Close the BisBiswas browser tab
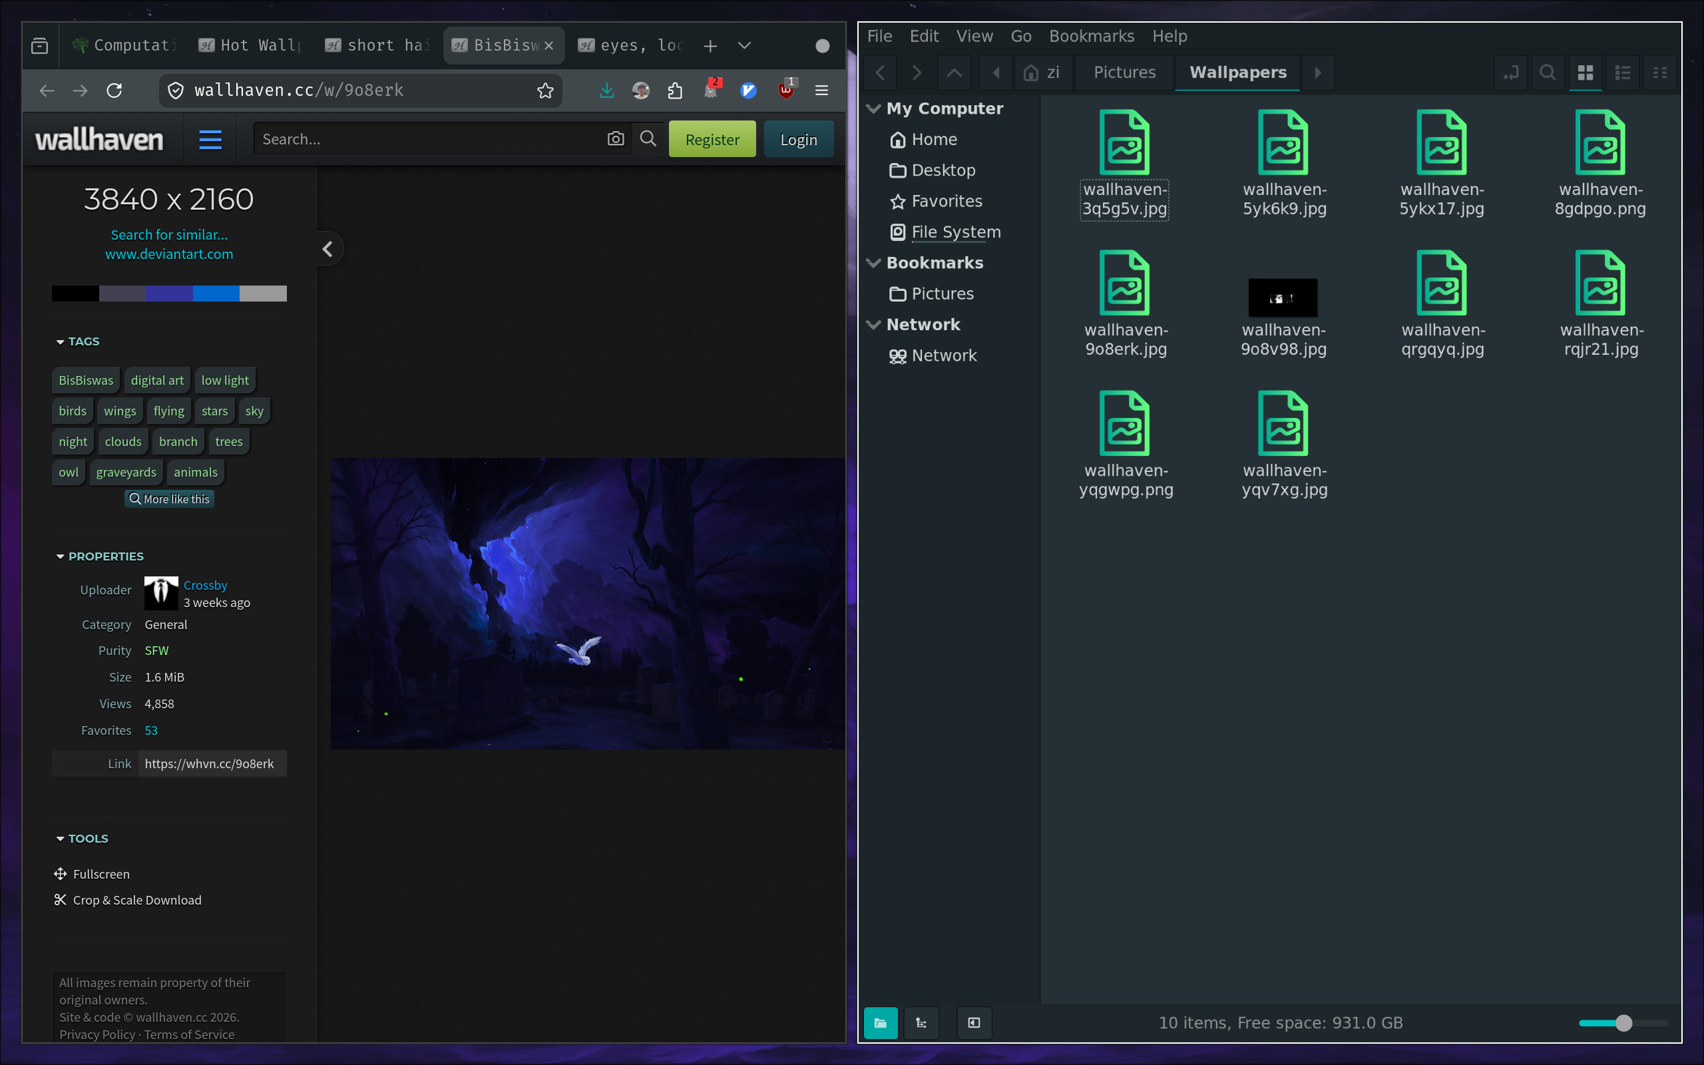This screenshot has height=1065, width=1704. click(x=548, y=46)
